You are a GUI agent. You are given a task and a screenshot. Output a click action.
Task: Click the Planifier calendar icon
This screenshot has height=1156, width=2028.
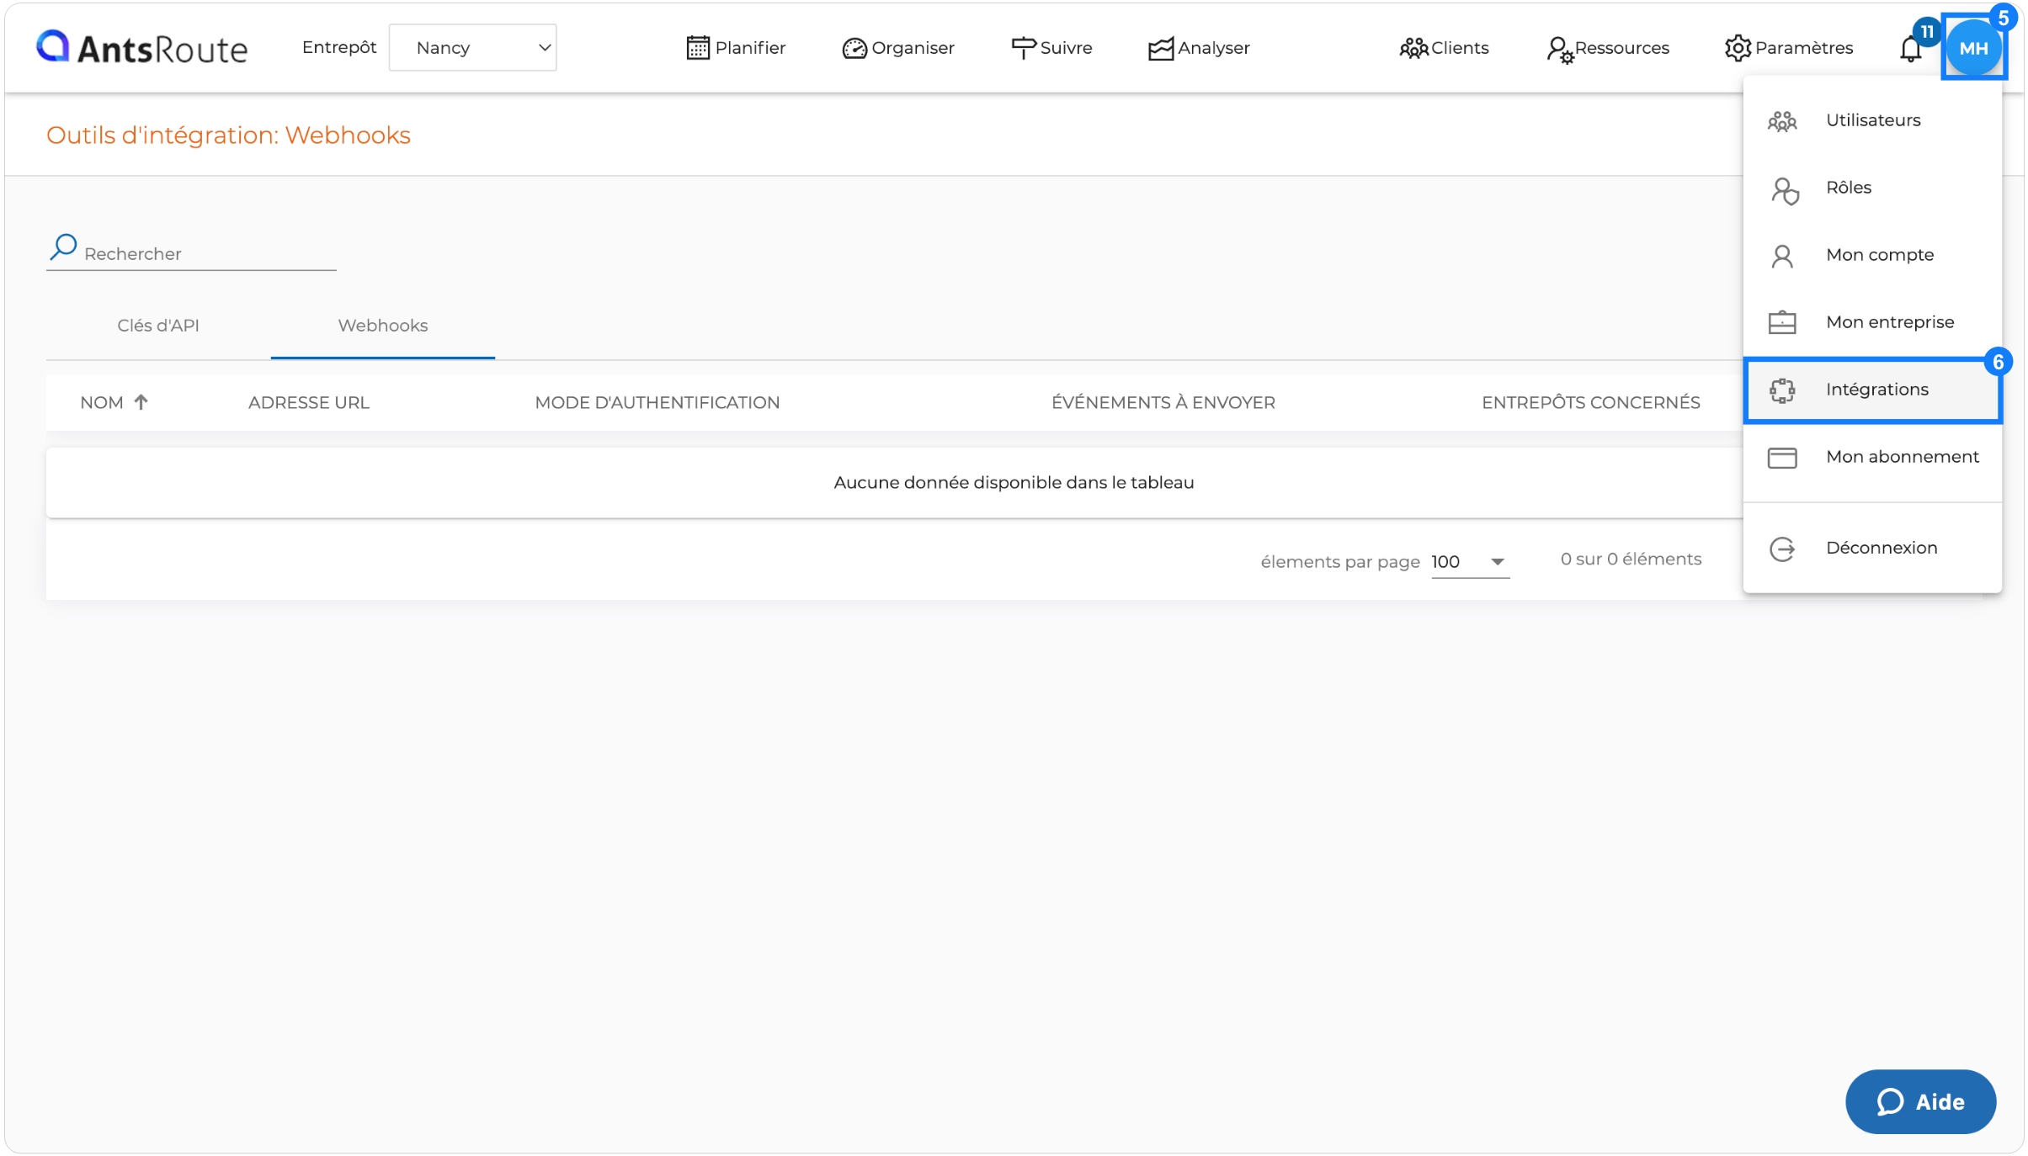tap(698, 48)
